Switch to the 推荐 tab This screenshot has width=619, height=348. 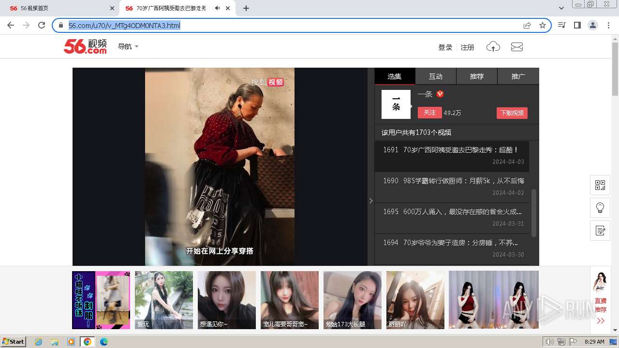pos(477,76)
